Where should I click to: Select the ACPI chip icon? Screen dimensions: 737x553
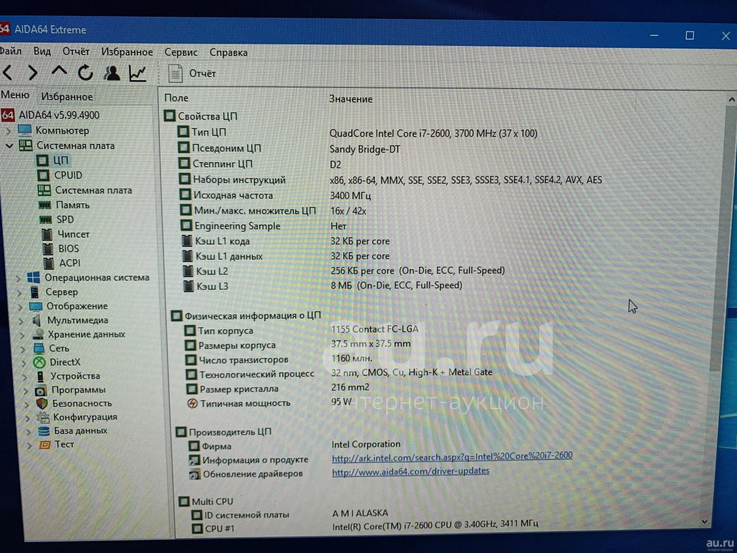pyautogui.click(x=49, y=263)
